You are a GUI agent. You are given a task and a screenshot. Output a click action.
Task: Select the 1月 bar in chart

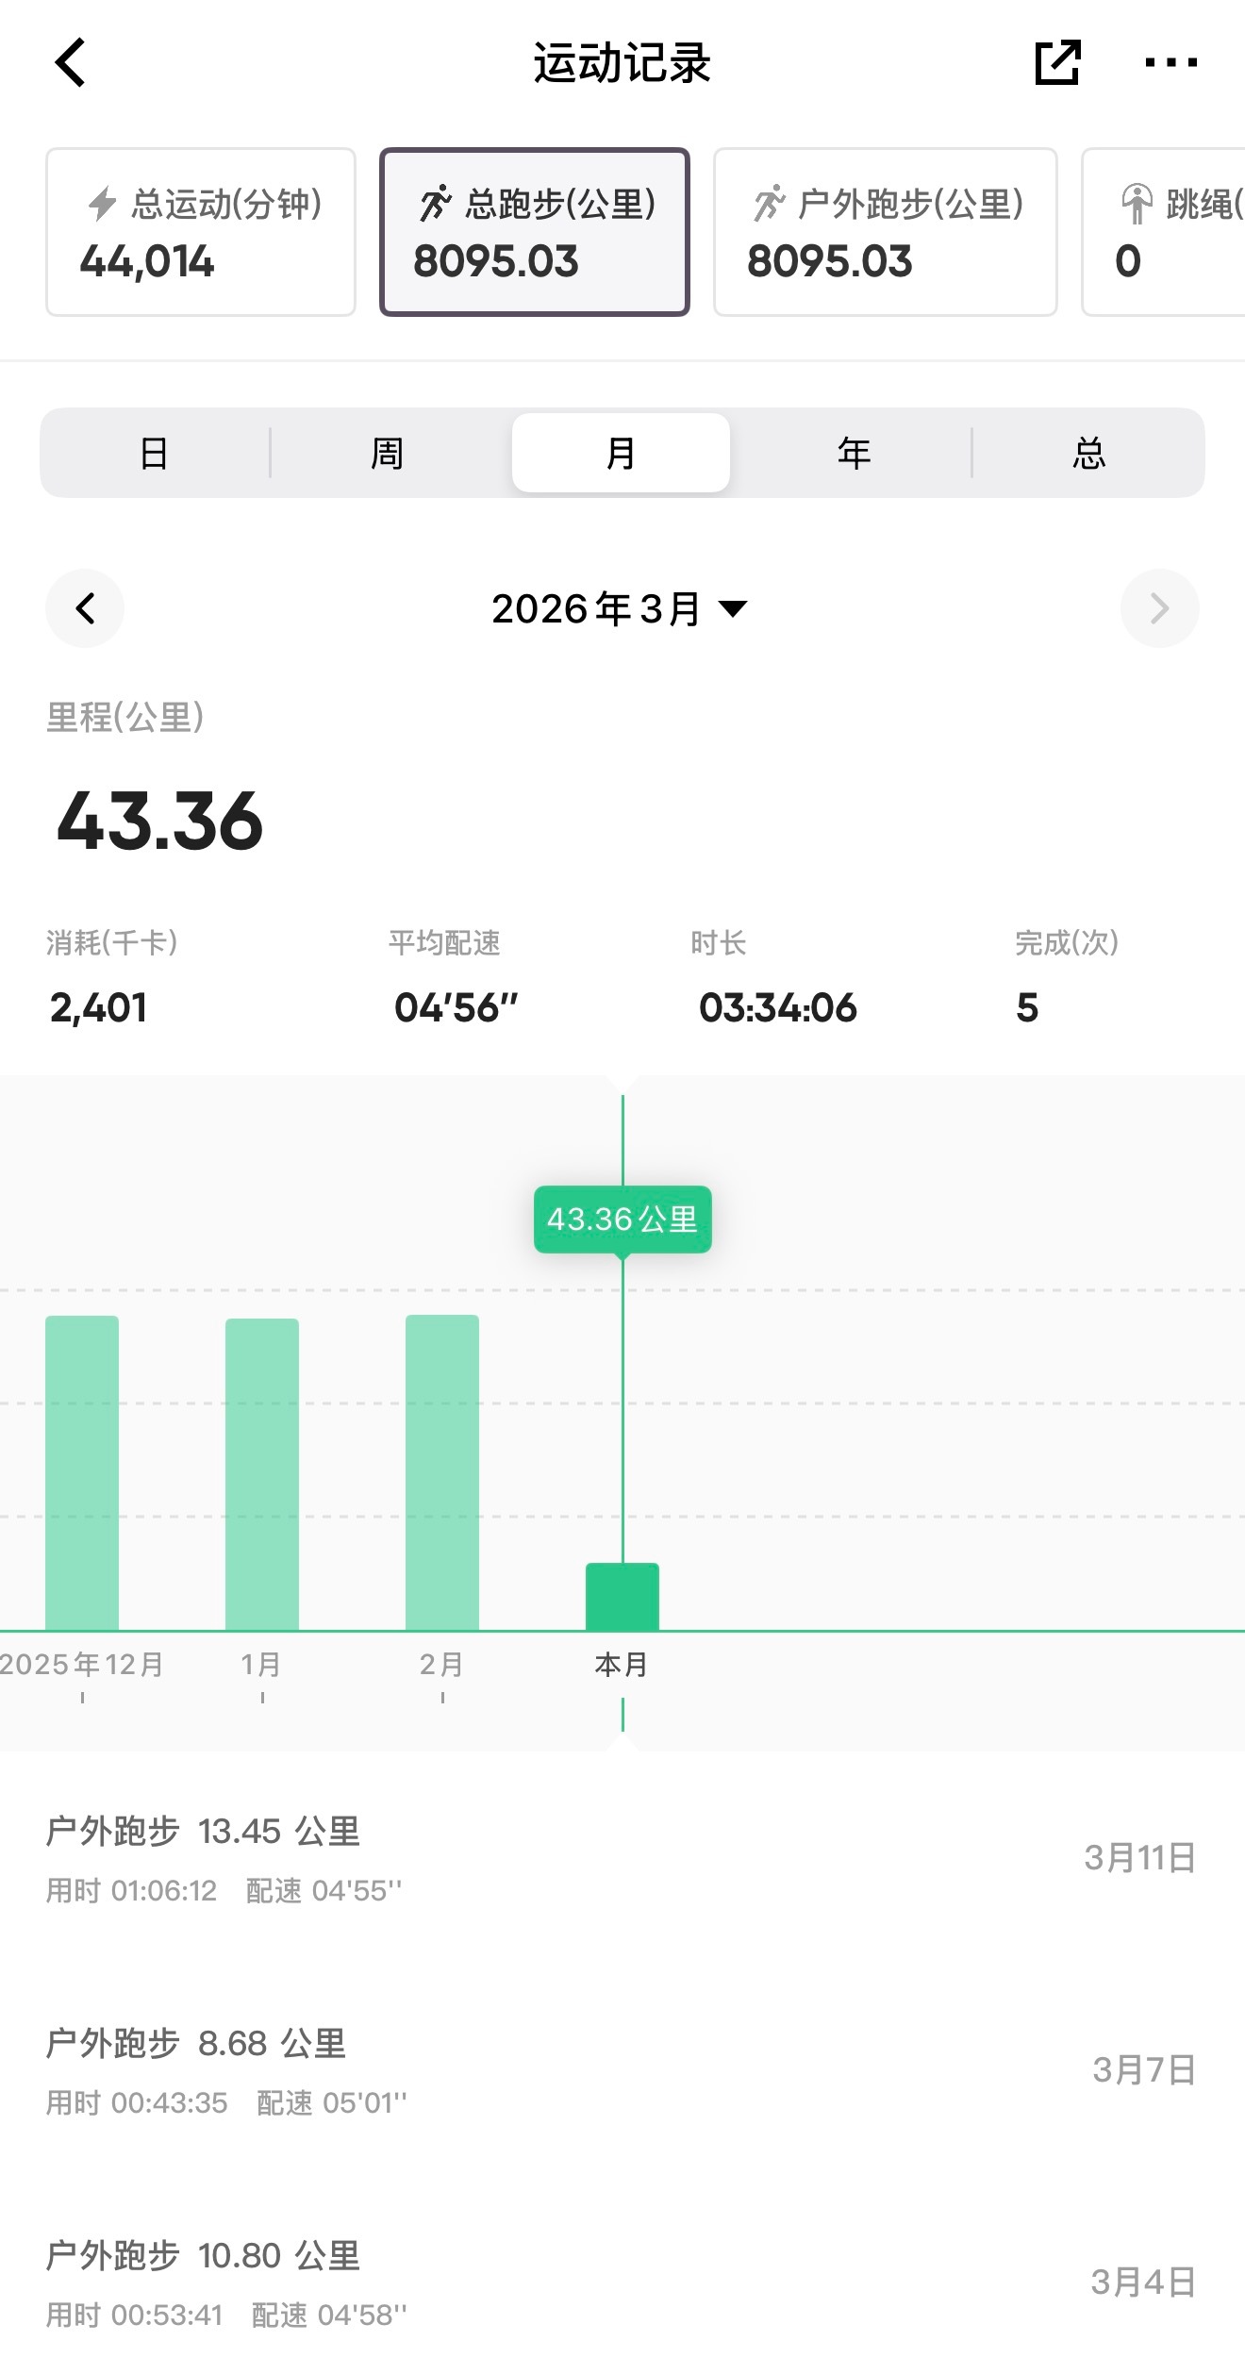click(262, 1474)
